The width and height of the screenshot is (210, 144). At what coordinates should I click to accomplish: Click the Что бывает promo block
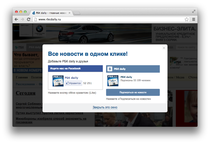(28, 62)
